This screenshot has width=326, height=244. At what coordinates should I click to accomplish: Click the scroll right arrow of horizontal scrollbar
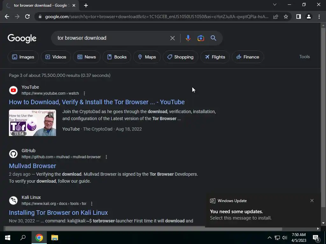[x=318, y=229]
